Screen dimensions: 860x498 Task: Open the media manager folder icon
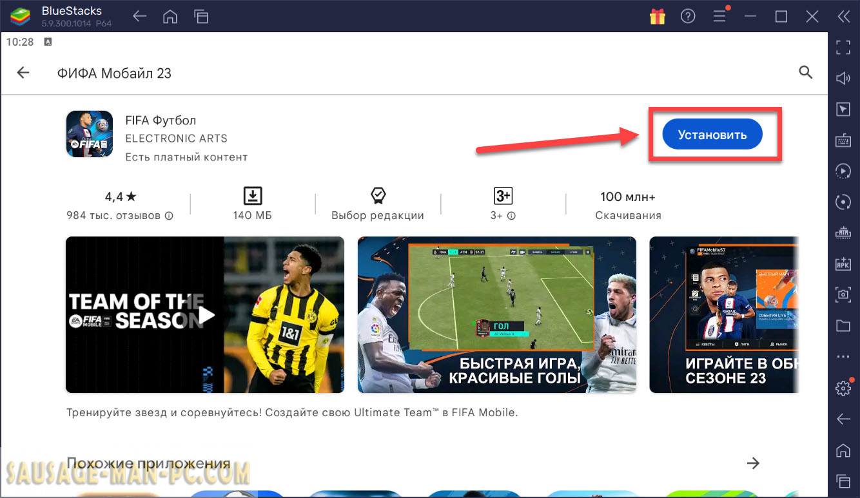point(843,325)
